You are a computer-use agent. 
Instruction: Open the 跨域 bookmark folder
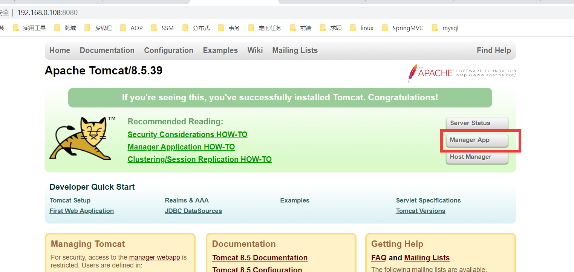pyautogui.click(x=66, y=28)
